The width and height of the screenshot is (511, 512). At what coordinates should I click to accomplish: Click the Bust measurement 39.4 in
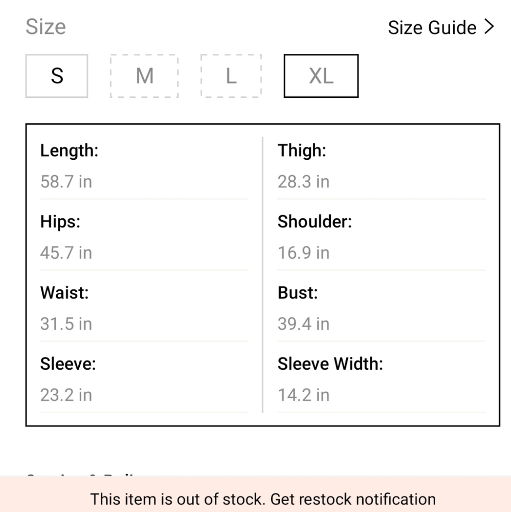click(303, 324)
